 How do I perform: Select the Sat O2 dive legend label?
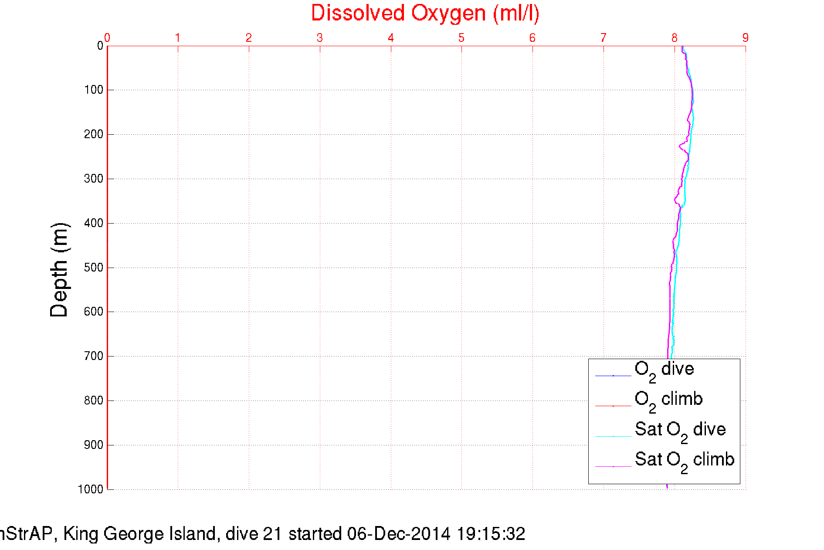(x=680, y=431)
